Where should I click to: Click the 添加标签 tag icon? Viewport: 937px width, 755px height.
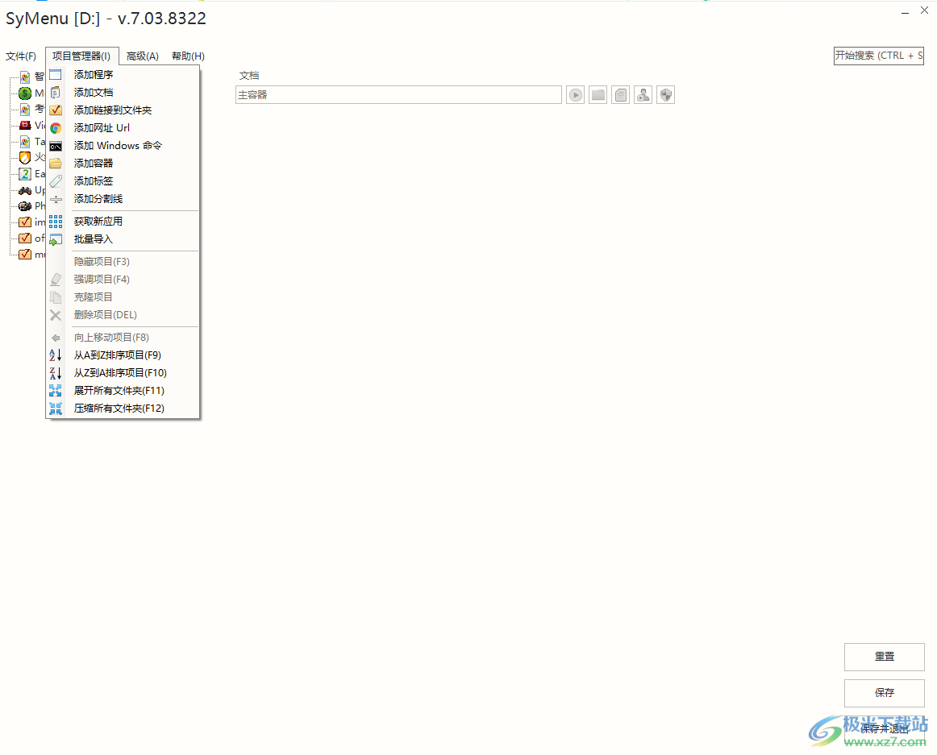click(55, 180)
